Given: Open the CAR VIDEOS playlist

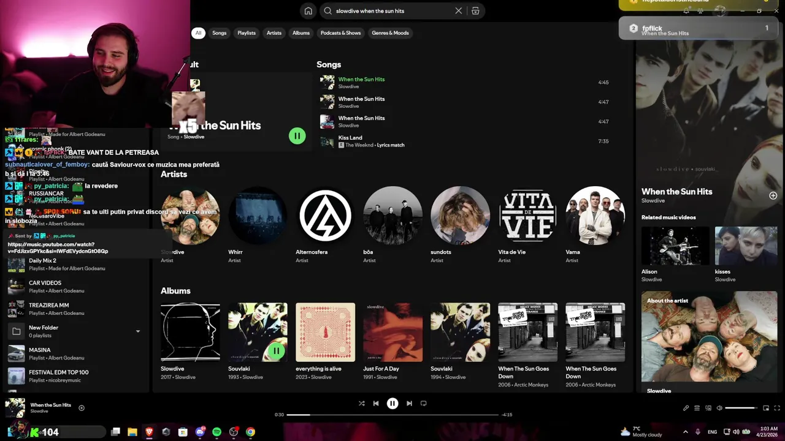Looking at the screenshot, I should [x=77, y=287].
